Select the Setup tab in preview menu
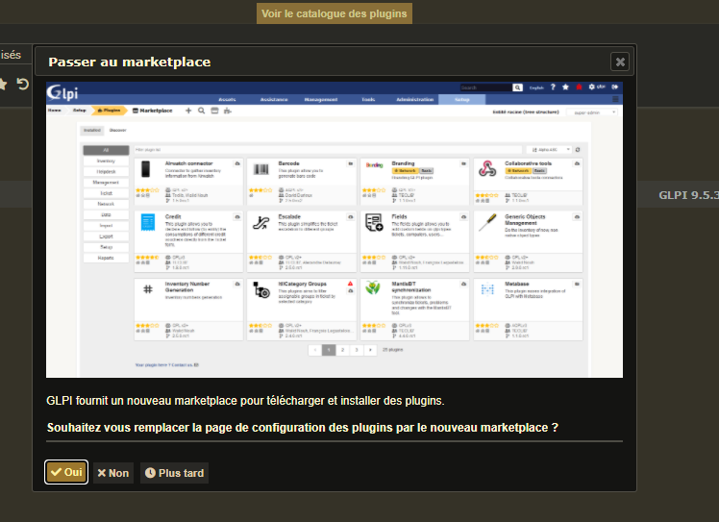The image size is (719, 522). click(461, 100)
